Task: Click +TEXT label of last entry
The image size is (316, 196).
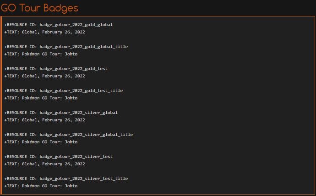Action: [x=12, y=186]
